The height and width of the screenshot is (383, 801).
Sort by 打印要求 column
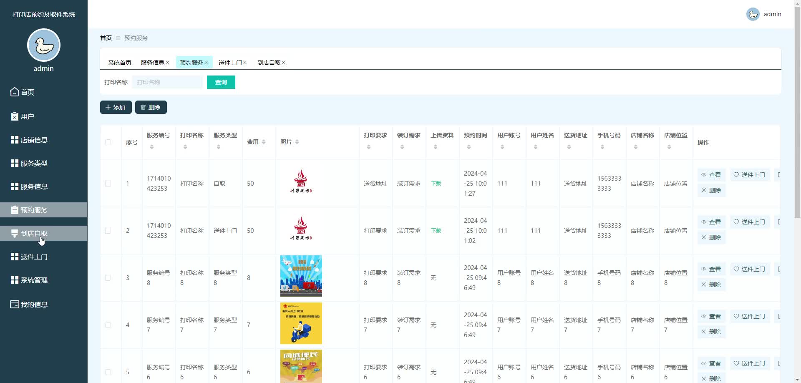[x=369, y=147]
